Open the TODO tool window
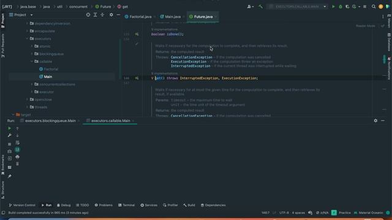This screenshot has width=392, height=220. pos(83,205)
